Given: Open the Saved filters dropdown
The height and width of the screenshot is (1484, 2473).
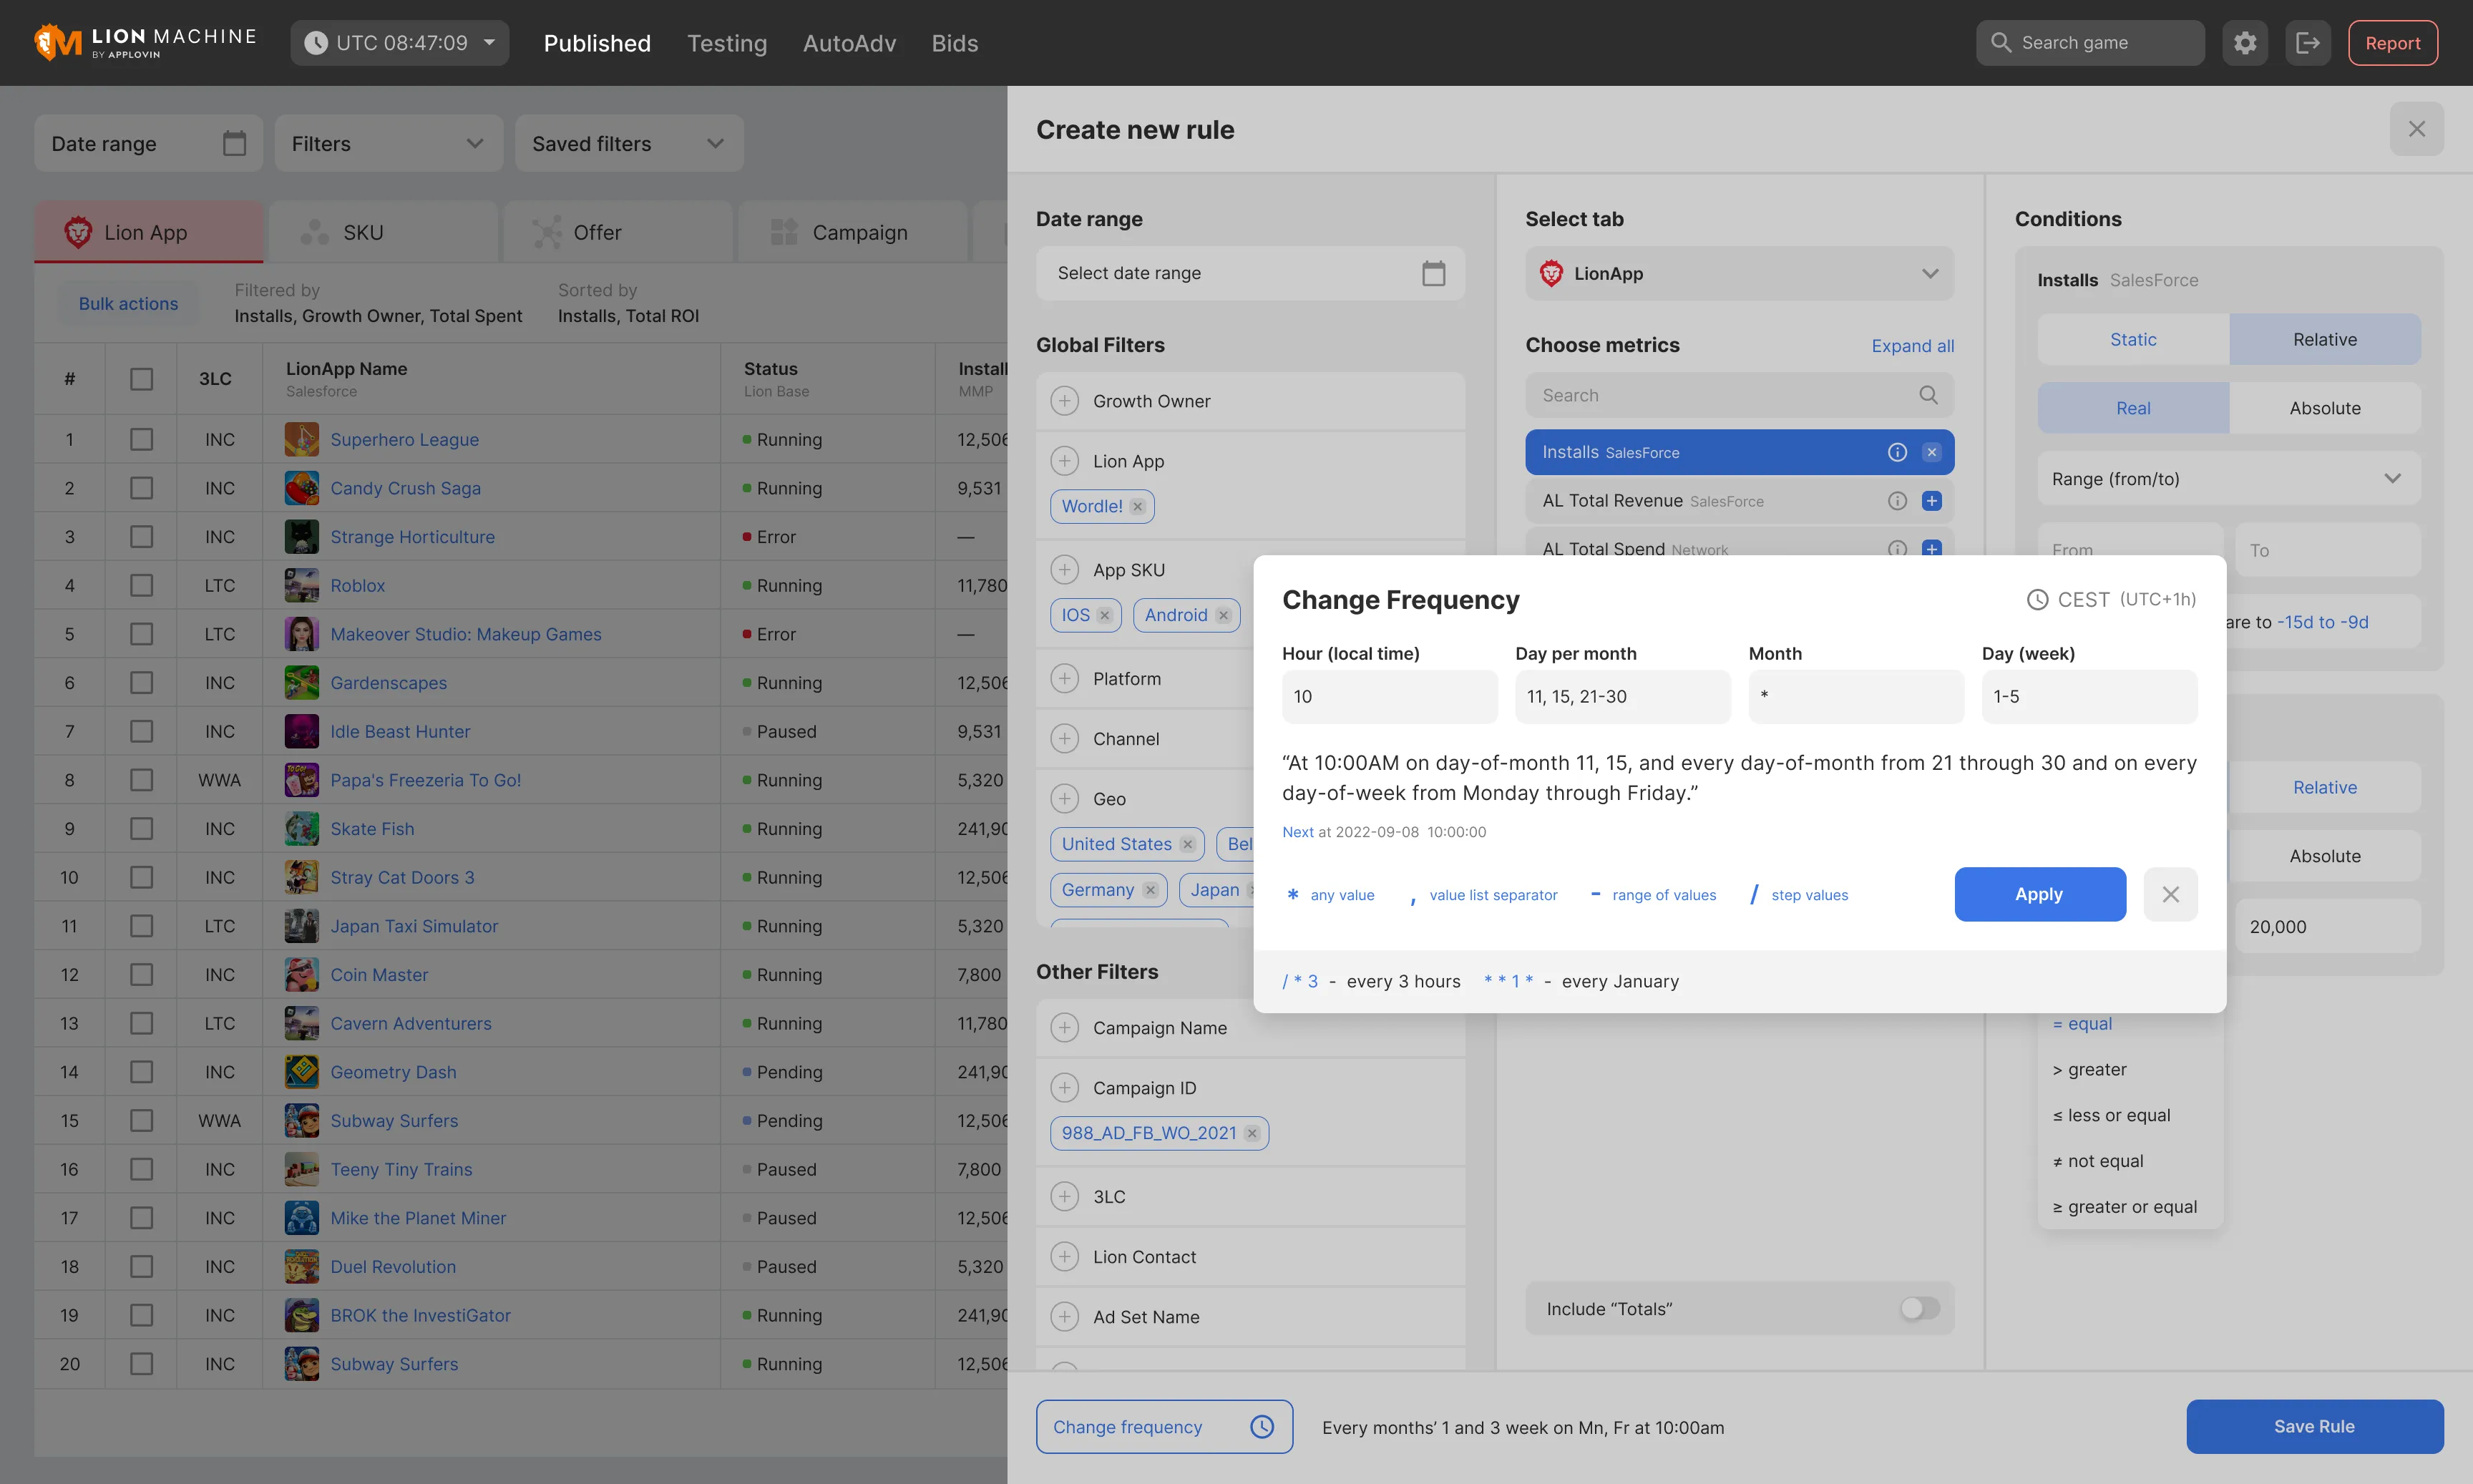Looking at the screenshot, I should 629,143.
